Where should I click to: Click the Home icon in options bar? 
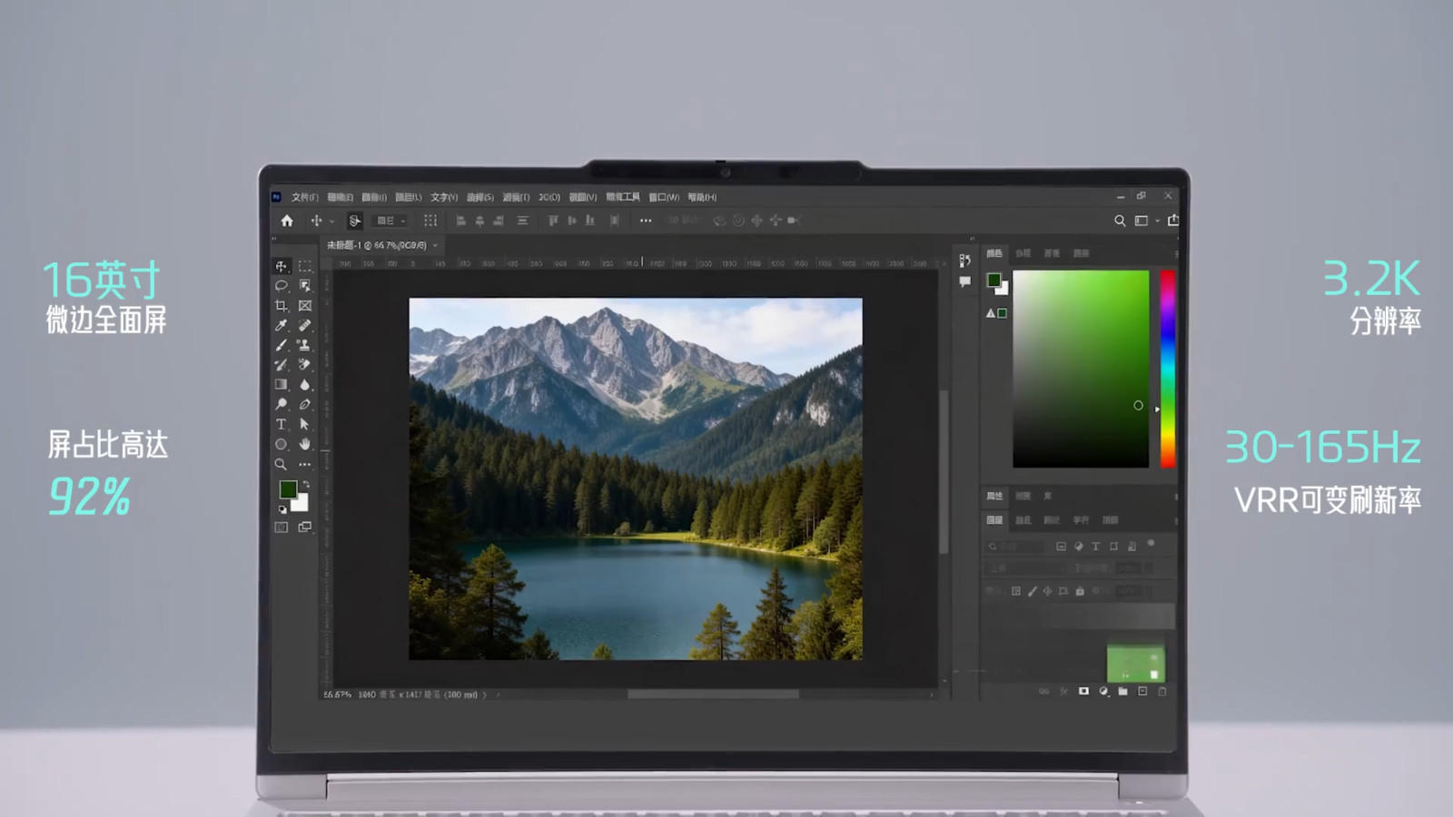pyautogui.click(x=287, y=221)
